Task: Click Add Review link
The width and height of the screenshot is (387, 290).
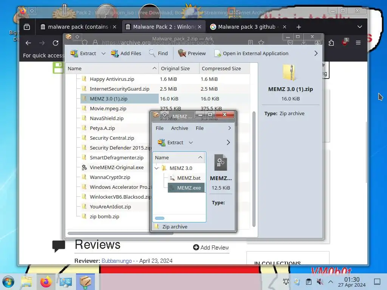Action: [211, 248]
